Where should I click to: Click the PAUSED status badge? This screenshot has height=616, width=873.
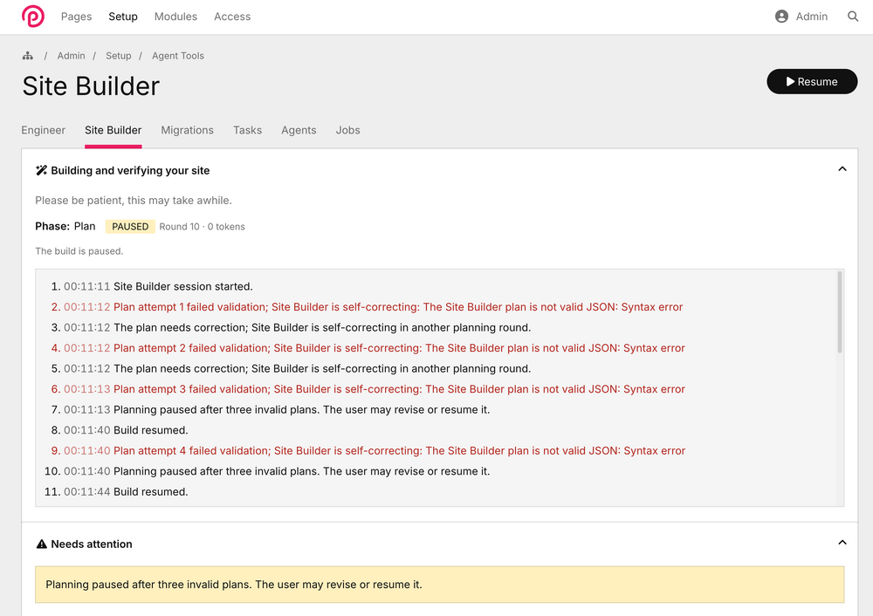tap(130, 227)
